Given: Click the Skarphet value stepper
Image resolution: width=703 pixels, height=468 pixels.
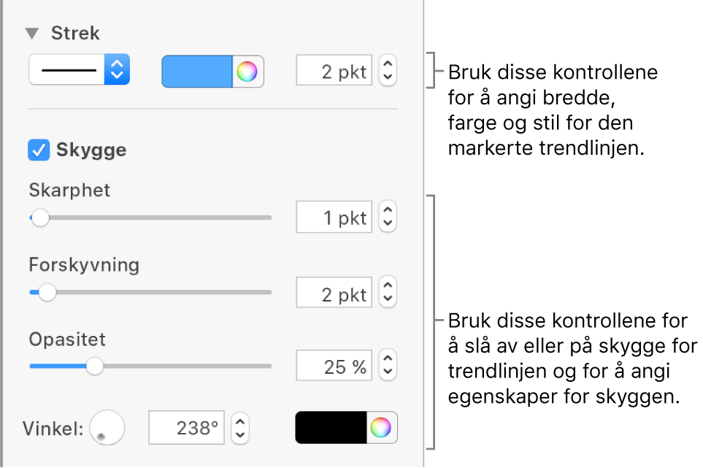Looking at the screenshot, I should point(388,217).
